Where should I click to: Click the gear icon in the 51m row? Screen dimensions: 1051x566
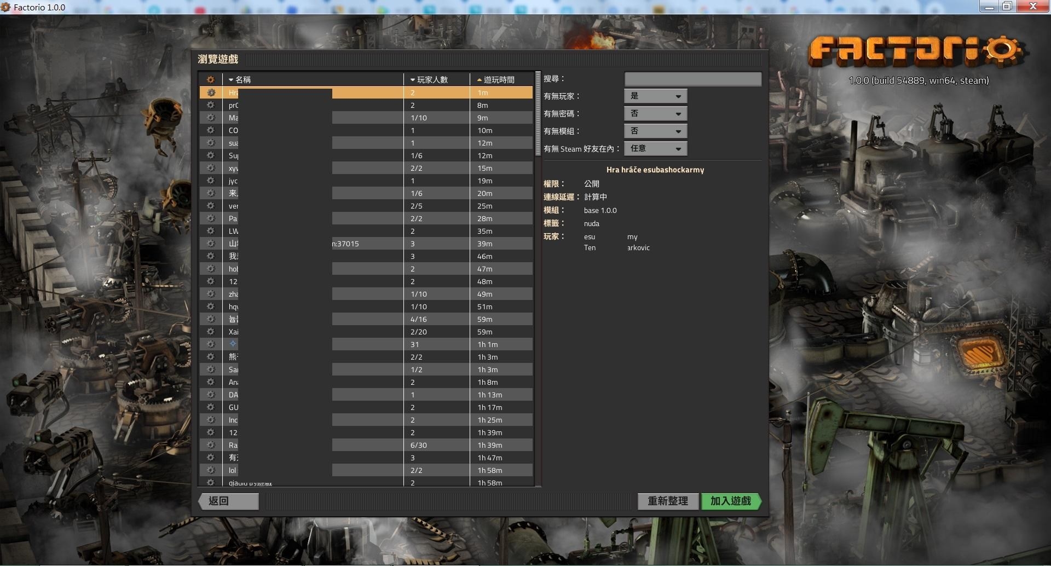[x=211, y=307]
